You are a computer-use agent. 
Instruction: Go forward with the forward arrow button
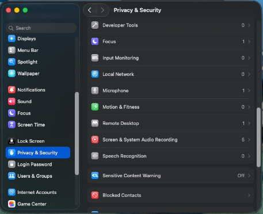point(102,10)
